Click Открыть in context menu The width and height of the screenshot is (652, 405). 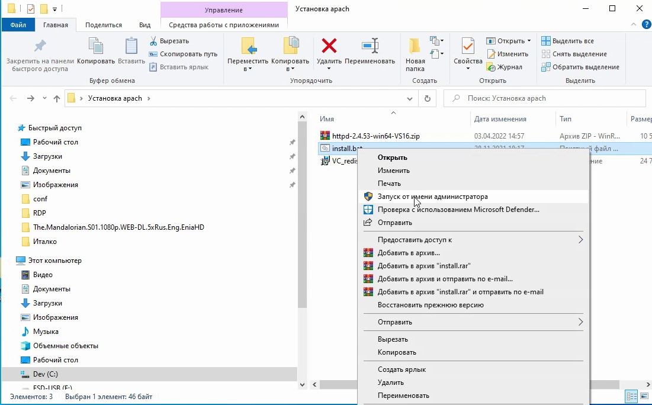[473, 157]
